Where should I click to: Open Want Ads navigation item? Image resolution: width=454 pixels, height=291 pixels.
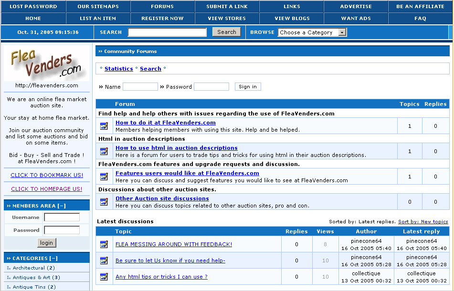click(x=356, y=18)
